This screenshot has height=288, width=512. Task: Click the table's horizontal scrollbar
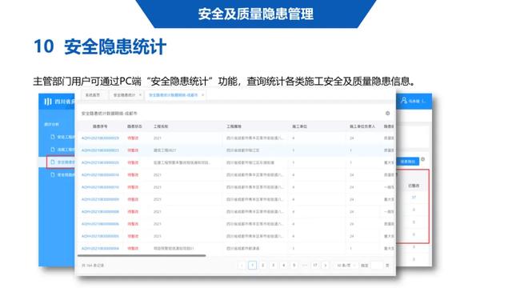click(x=142, y=256)
